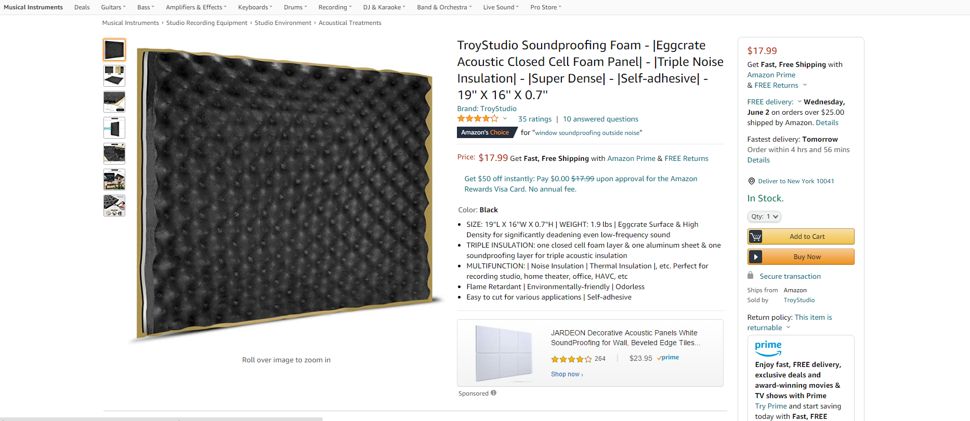Open the Recording menu
The image size is (970, 421).
[335, 7]
